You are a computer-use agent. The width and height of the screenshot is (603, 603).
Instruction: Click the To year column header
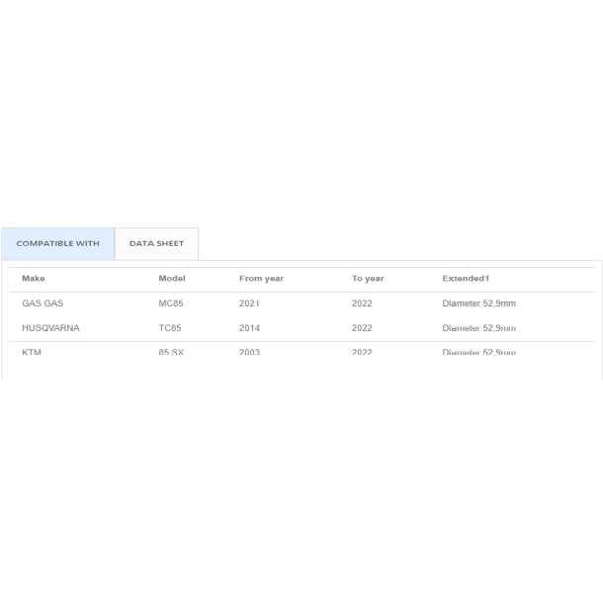point(368,279)
